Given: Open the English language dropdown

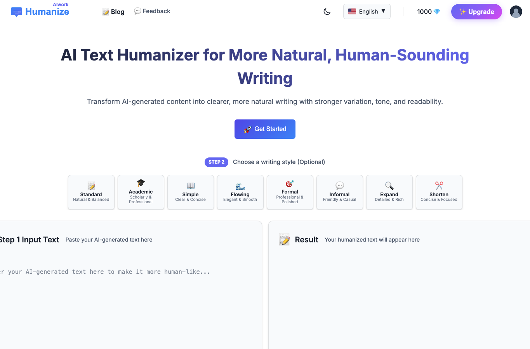Looking at the screenshot, I should pyautogui.click(x=367, y=12).
